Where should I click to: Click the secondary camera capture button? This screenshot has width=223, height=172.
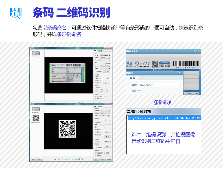pos(107,72)
